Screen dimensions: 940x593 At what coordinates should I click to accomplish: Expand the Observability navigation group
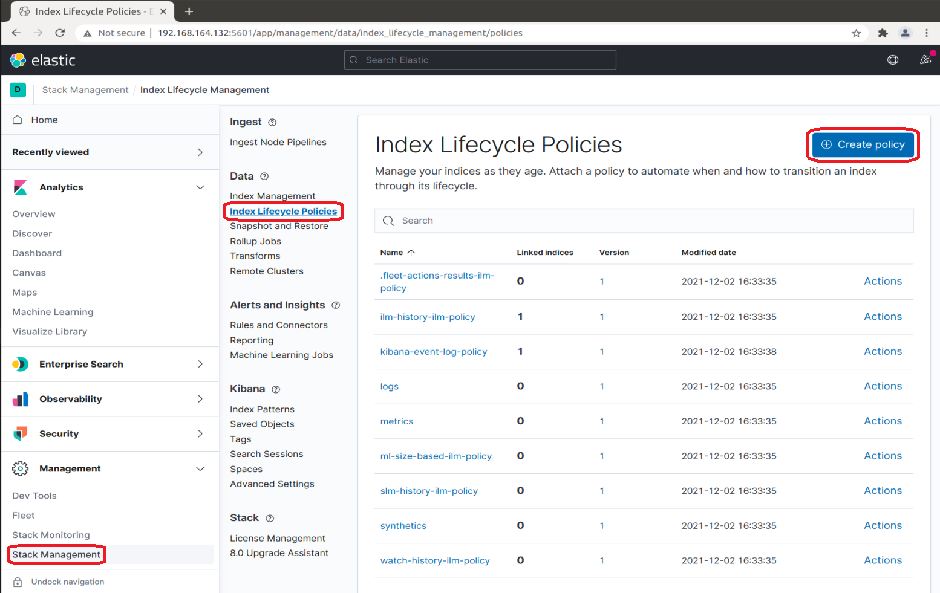click(x=200, y=399)
